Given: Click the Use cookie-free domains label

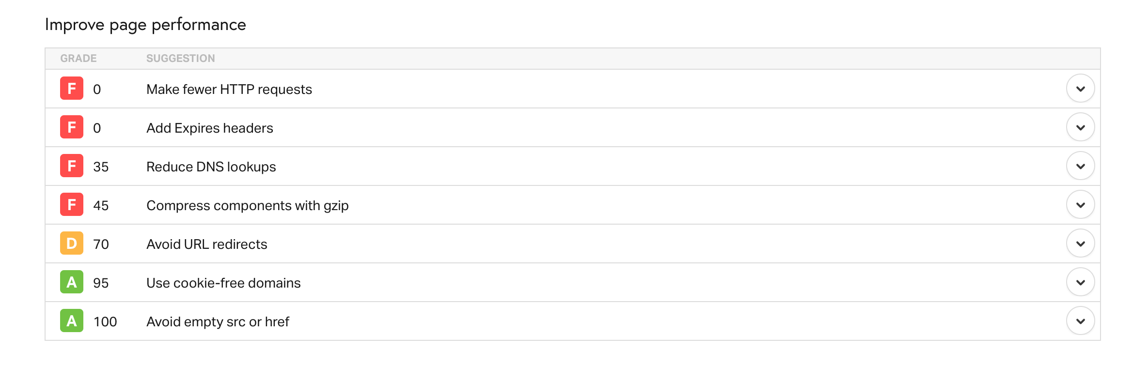Looking at the screenshot, I should pos(223,283).
